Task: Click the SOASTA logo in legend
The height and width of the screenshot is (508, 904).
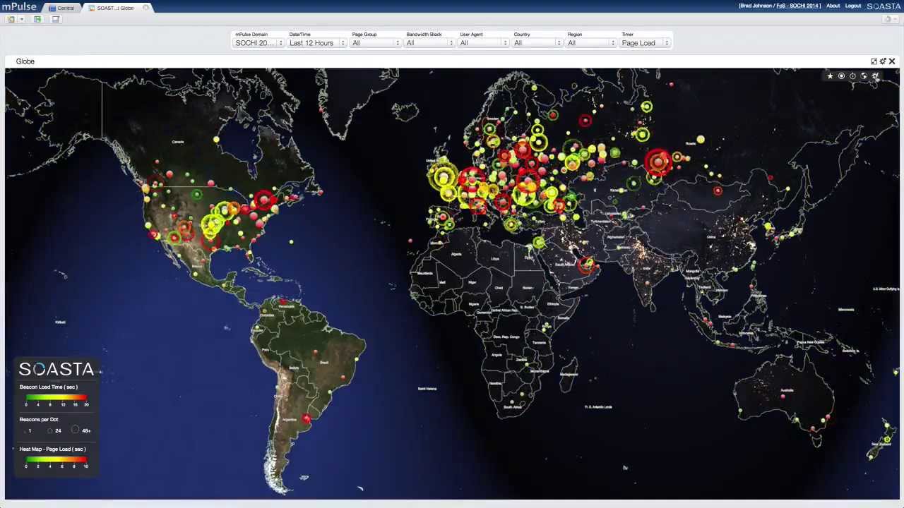Action: click(x=56, y=369)
